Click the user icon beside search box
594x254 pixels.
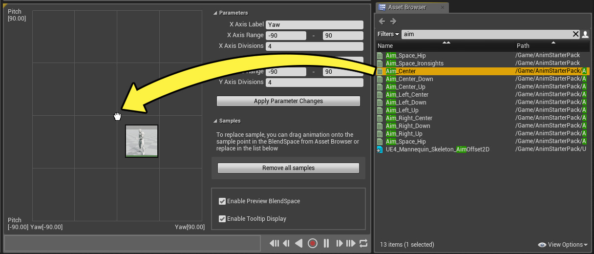coord(585,34)
